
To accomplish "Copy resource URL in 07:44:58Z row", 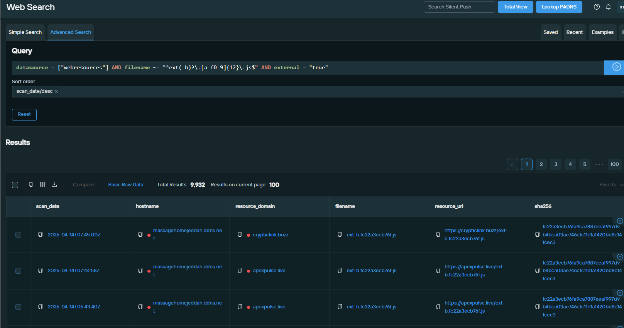I will coord(438,271).
